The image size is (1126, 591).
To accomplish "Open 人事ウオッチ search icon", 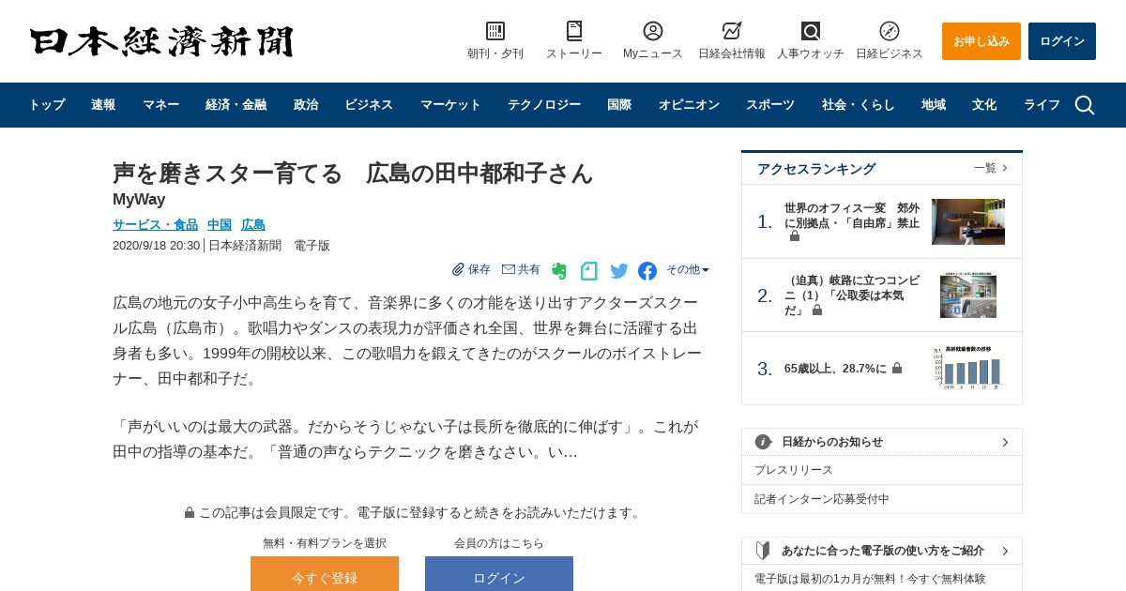I will (x=811, y=31).
